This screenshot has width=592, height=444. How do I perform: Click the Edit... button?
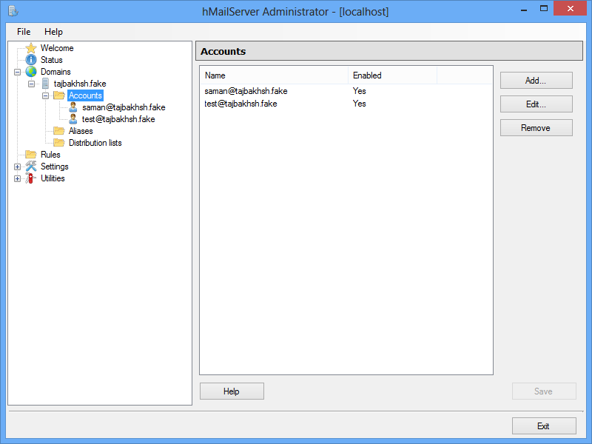tap(536, 104)
